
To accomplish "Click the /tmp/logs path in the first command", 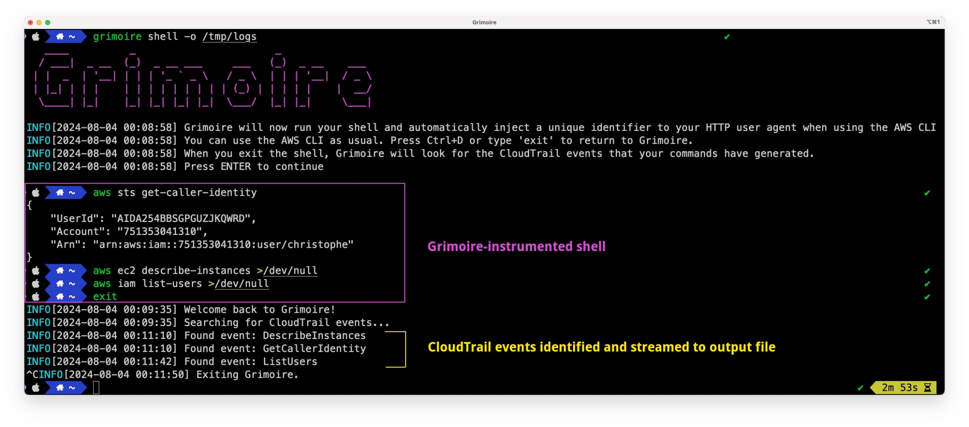I will pos(230,37).
